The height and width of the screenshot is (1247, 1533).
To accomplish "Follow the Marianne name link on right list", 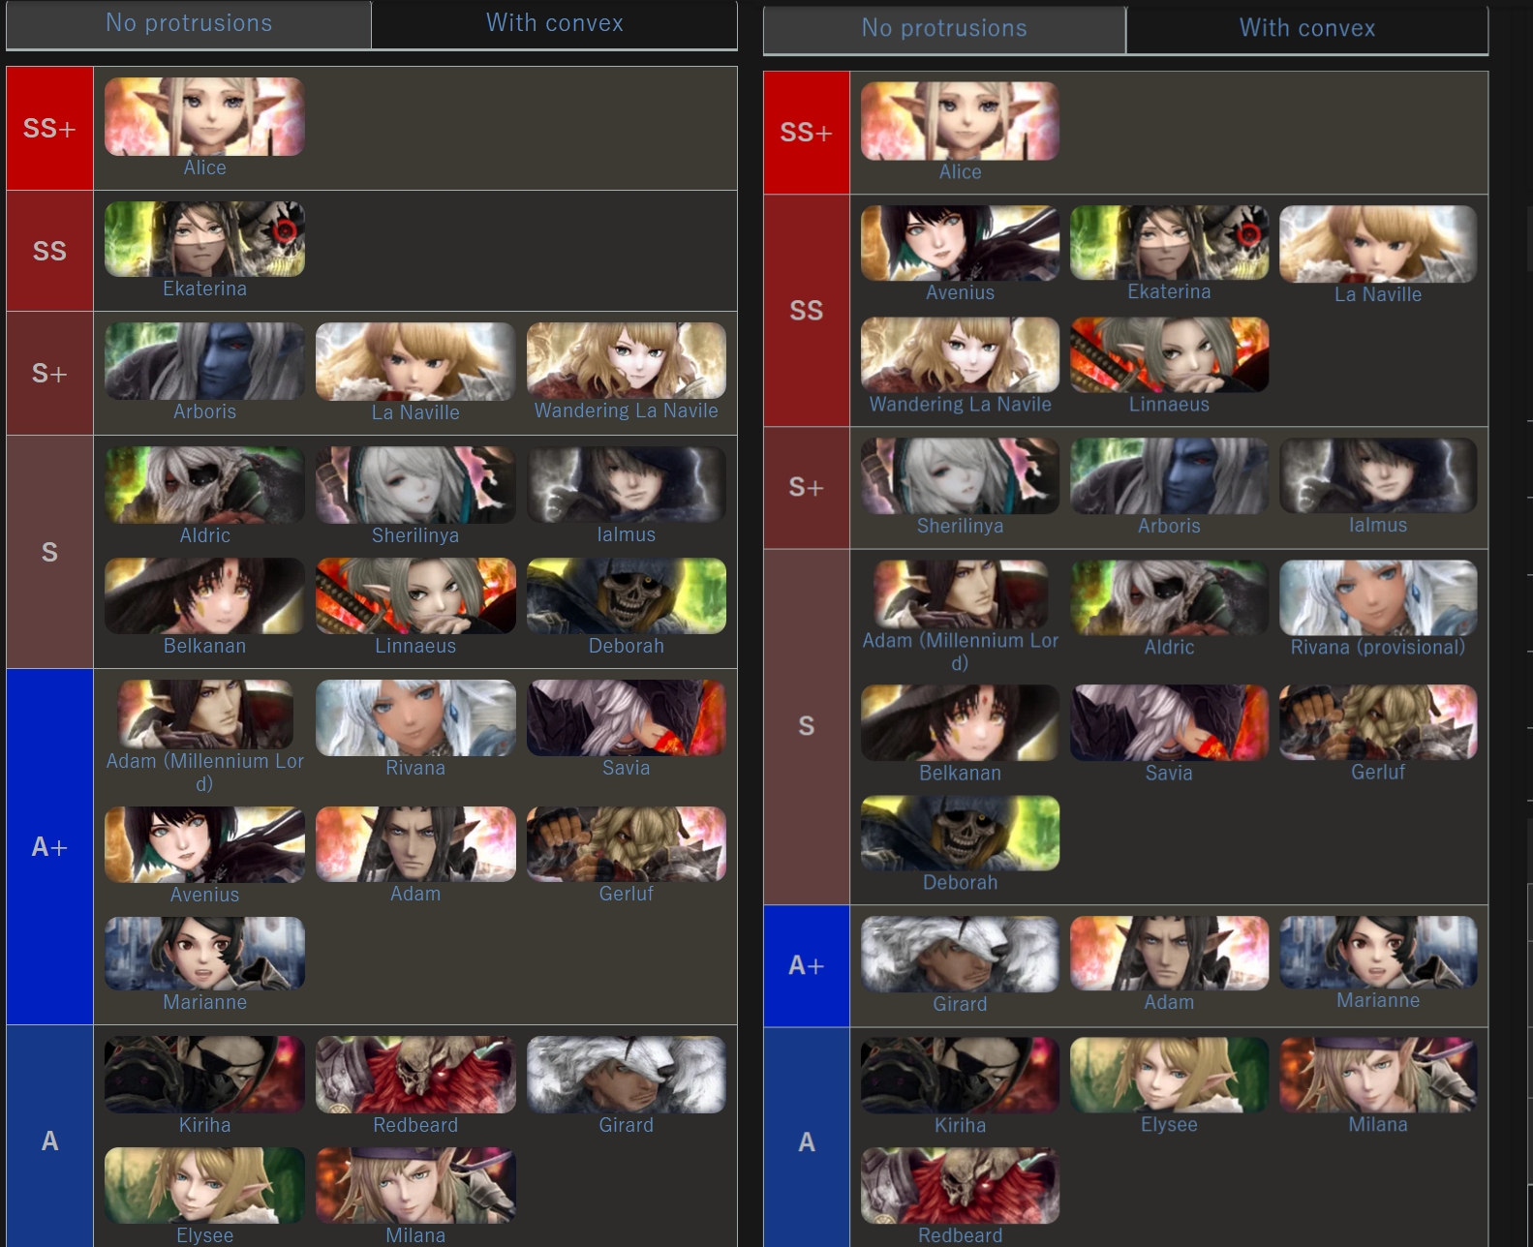I will point(1377,1000).
